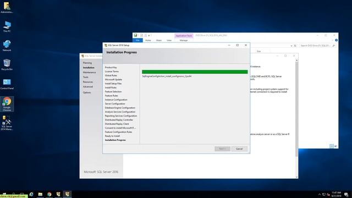Click the green installation progress bar
This screenshot has height=198, width=352.
click(195, 72)
